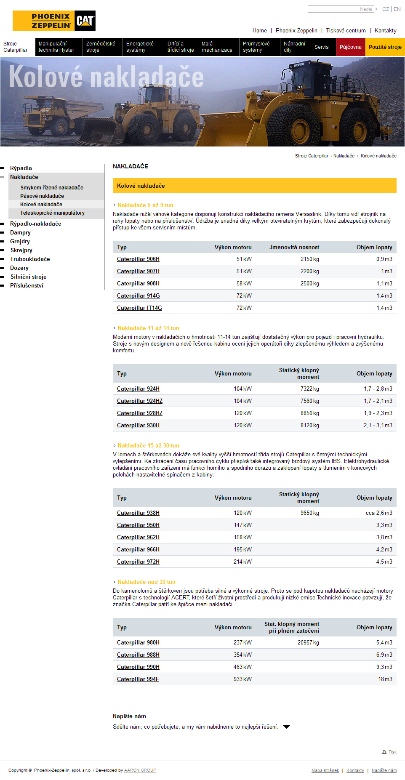Screen dimensions: 405x780
Task: Open the Phoenix-Zeppelin top link
Action: [x=296, y=30]
